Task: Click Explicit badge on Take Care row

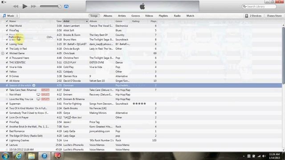Action: pyautogui.click(x=45, y=90)
